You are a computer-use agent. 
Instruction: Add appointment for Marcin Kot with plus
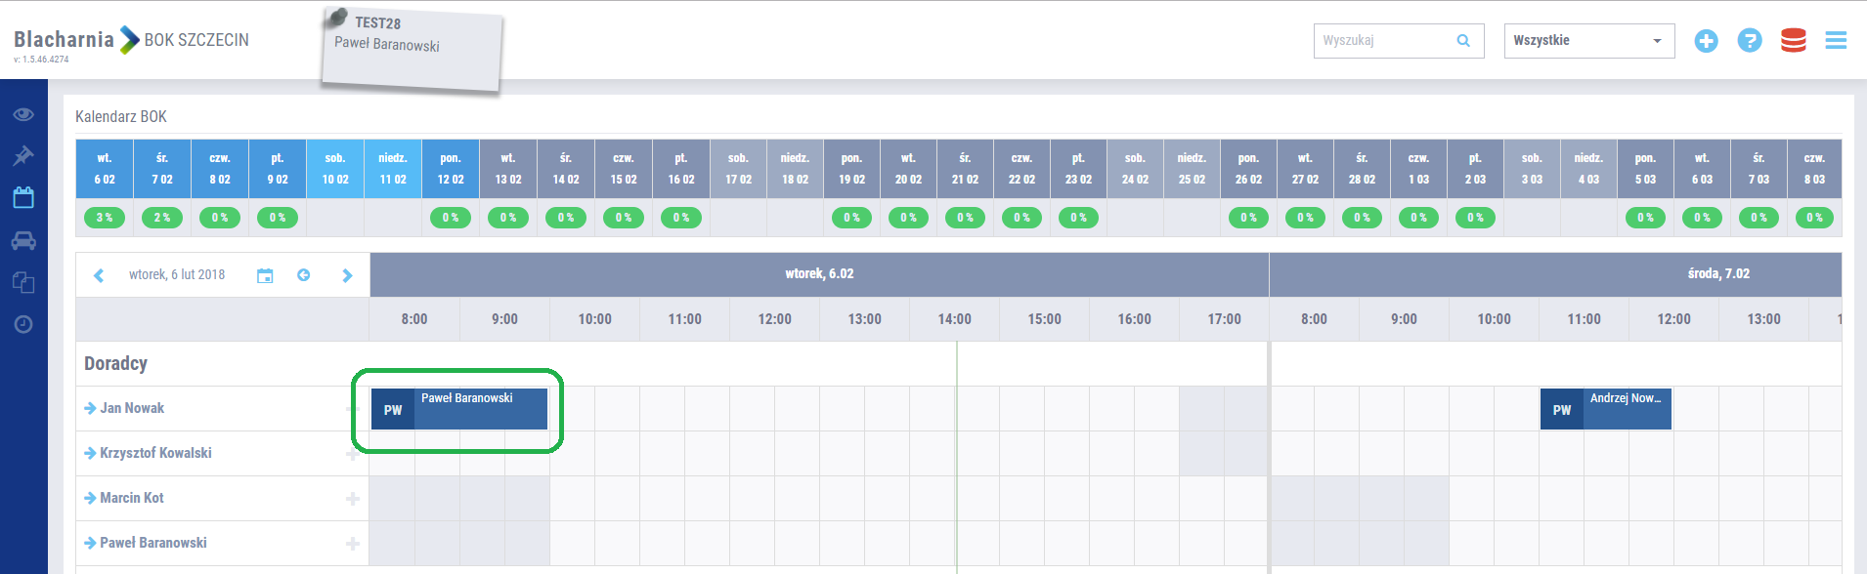[x=353, y=499]
